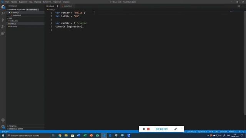The image size is (246, 138).
Task: Click errors and warnings status item
Action: [5, 132]
